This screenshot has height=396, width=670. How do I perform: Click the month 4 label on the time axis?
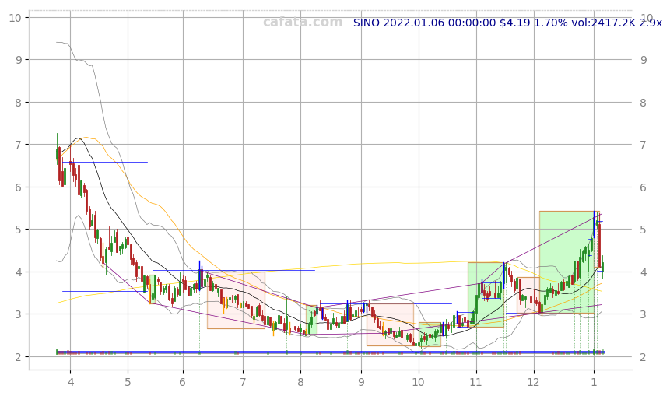point(71,382)
